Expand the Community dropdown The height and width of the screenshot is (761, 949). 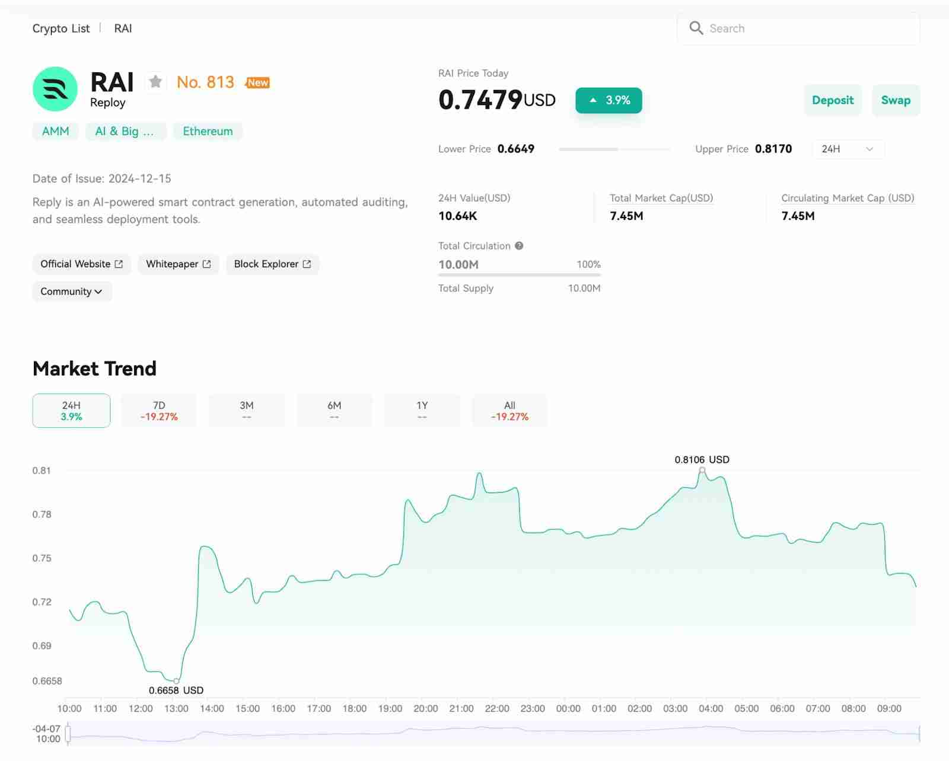(72, 292)
